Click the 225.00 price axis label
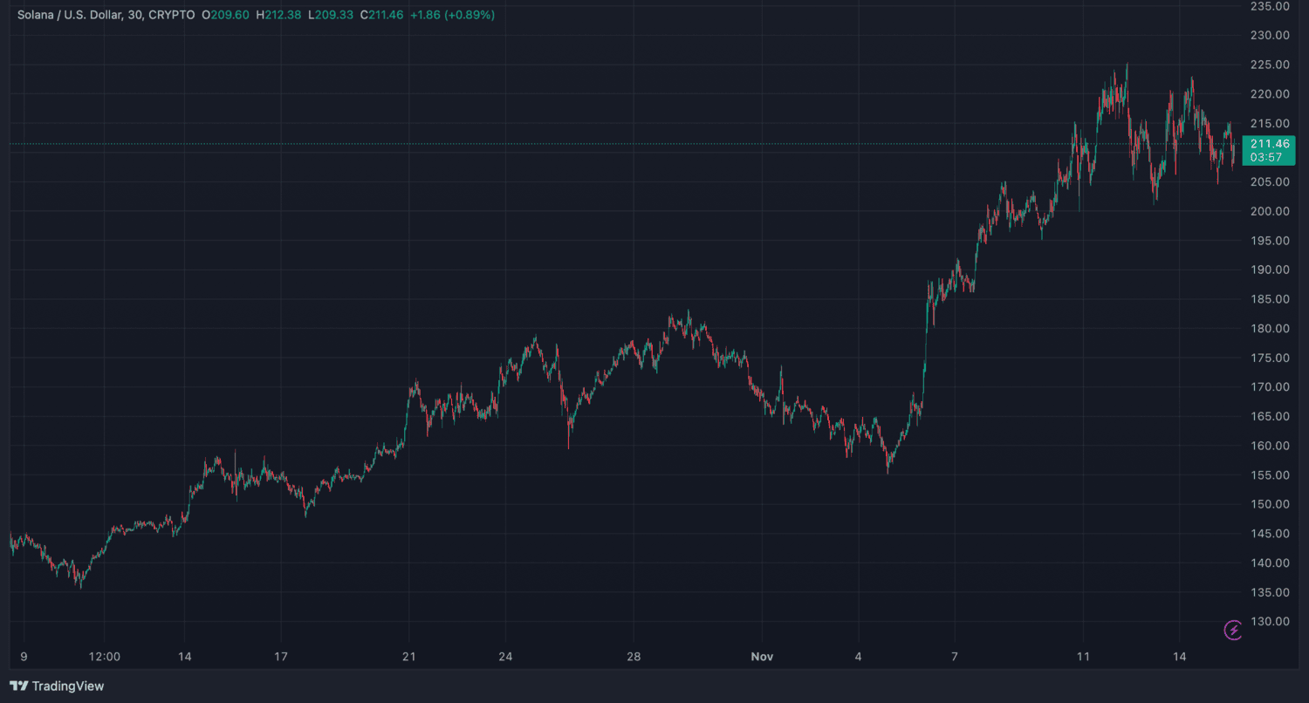 [1270, 65]
